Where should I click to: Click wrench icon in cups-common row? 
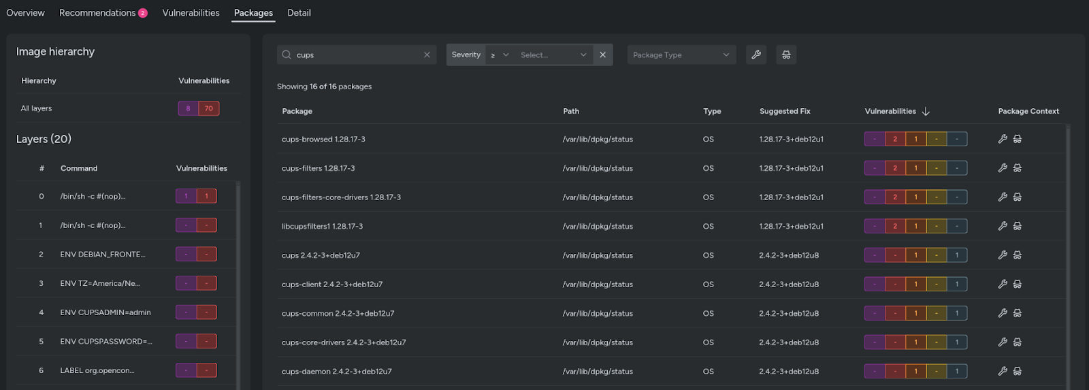click(1003, 313)
